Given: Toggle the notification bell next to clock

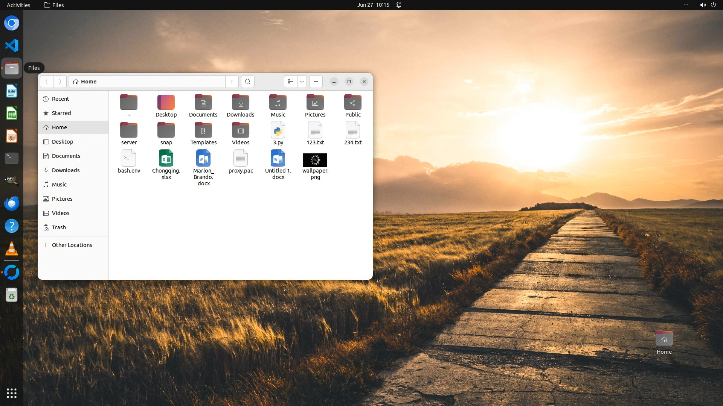Looking at the screenshot, I should coord(399,5).
